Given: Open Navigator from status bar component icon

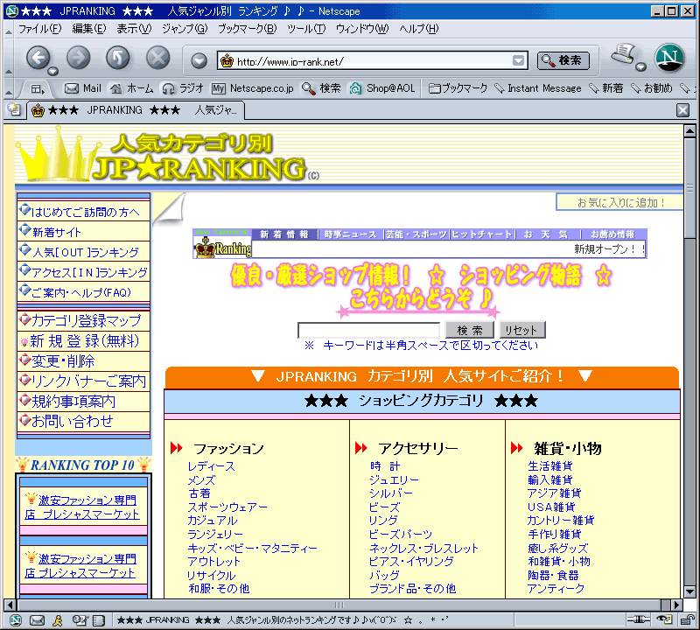Looking at the screenshot, I should click(16, 620).
